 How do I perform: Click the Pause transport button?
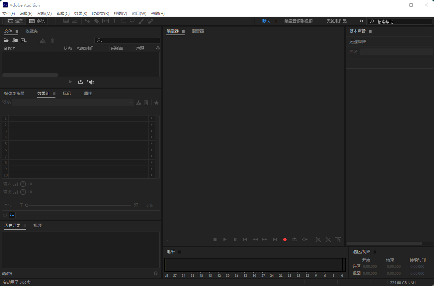[x=235, y=239]
